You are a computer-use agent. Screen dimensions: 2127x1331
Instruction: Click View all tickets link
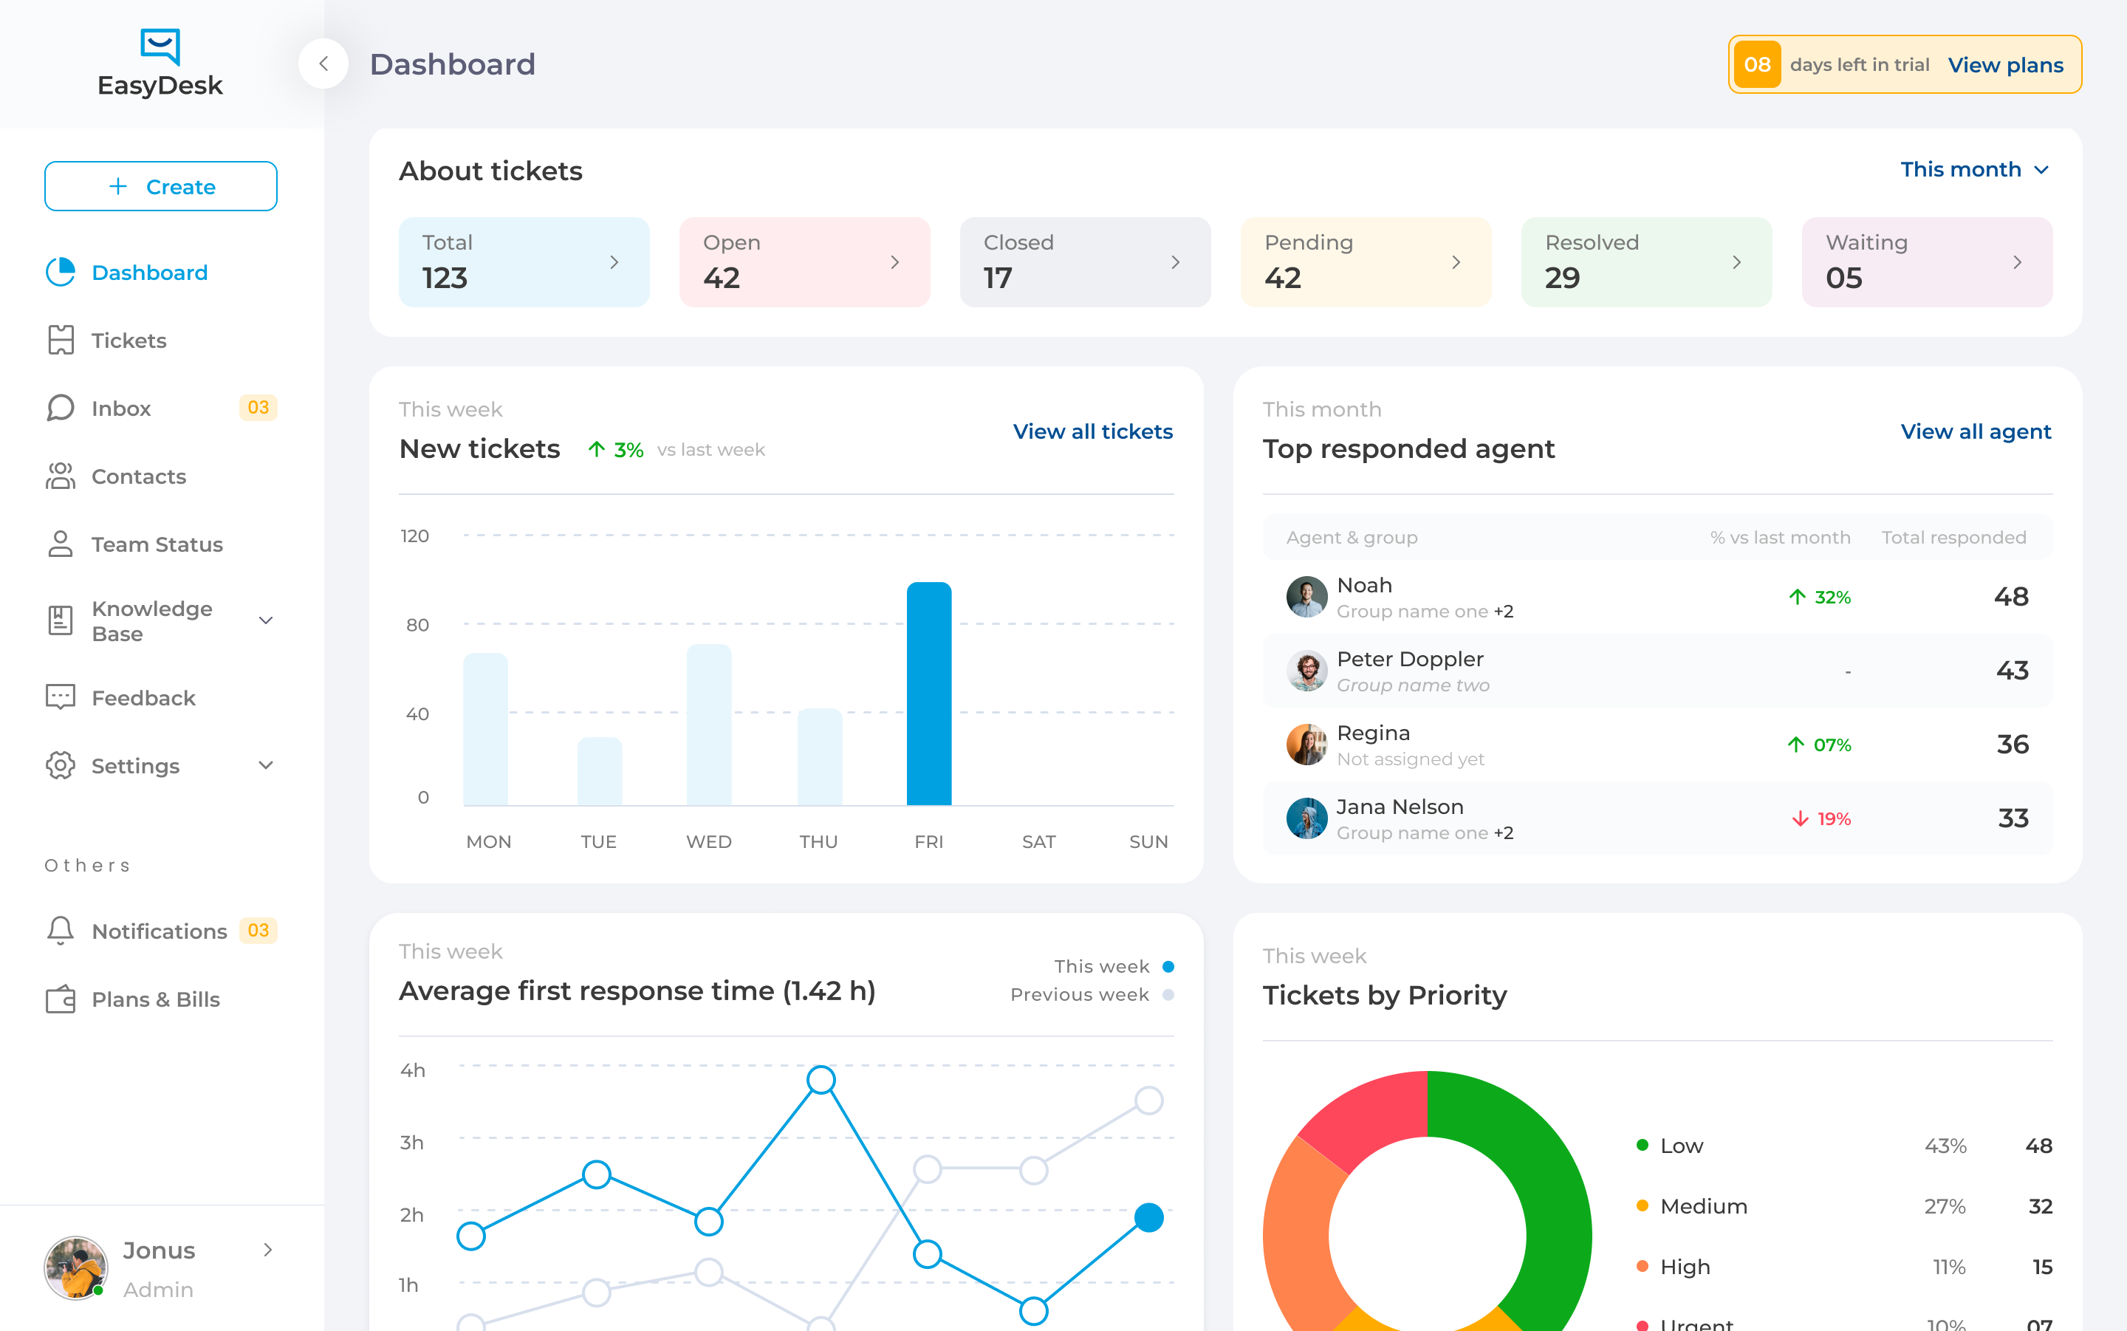coord(1092,431)
